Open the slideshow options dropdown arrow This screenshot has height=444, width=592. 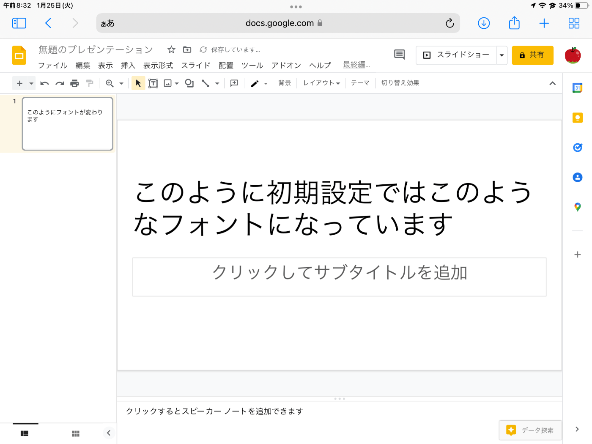click(502, 55)
